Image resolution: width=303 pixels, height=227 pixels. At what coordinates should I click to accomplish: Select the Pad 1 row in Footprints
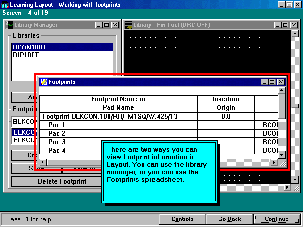pyautogui.click(x=118, y=125)
